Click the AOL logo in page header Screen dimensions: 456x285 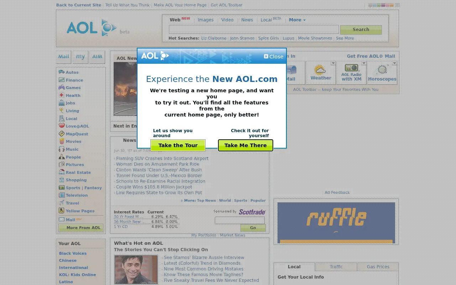[x=92, y=28]
